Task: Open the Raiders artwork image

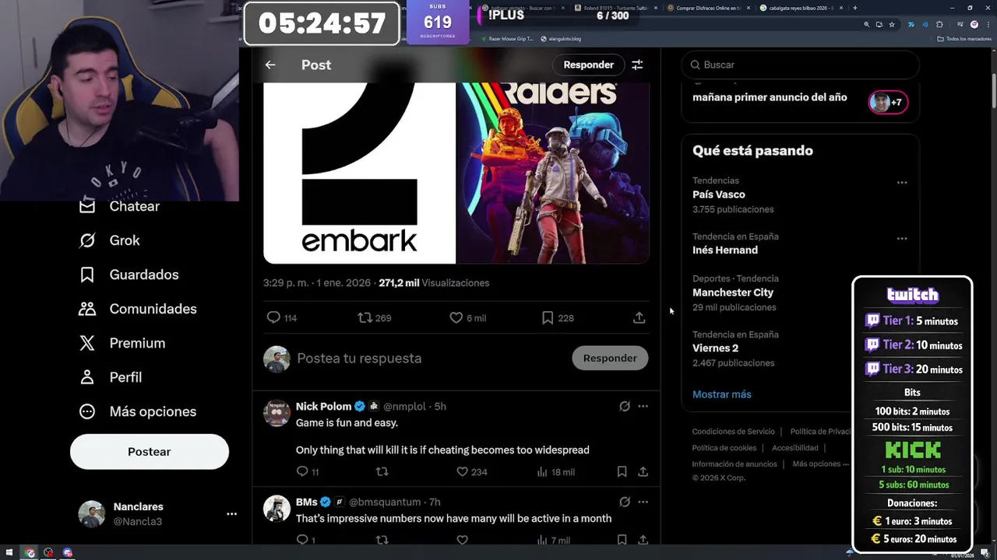Action: 552,173
